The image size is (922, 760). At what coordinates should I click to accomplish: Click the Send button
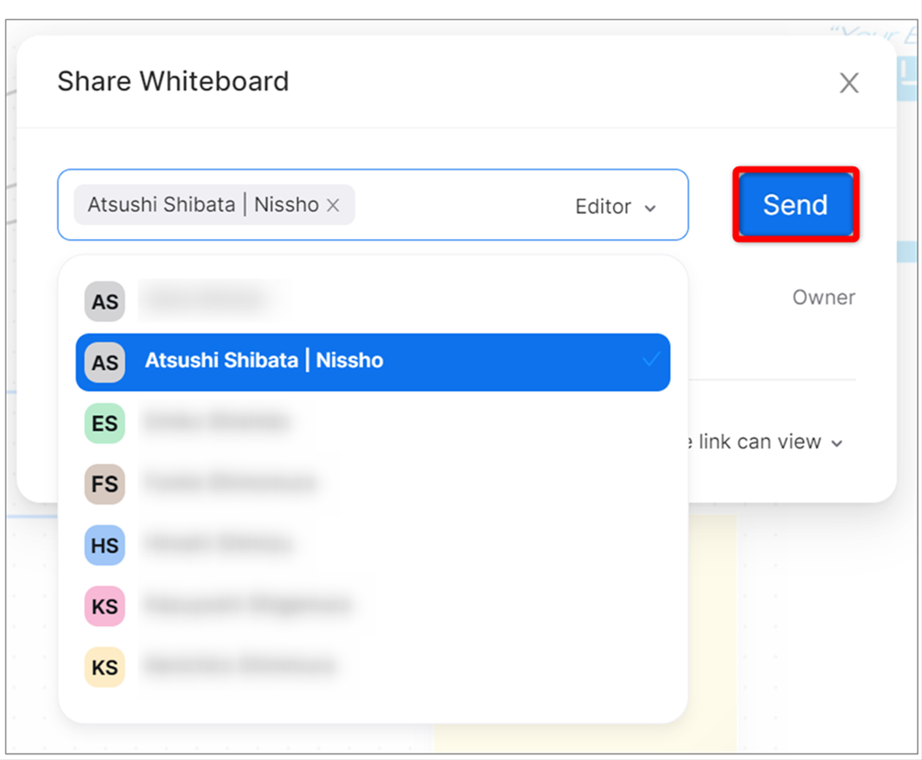pos(796,204)
